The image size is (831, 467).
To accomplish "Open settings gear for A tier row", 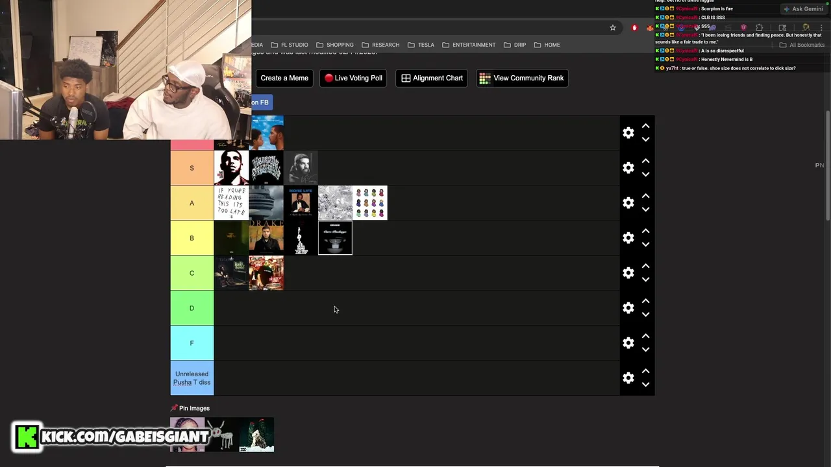I will tap(628, 203).
